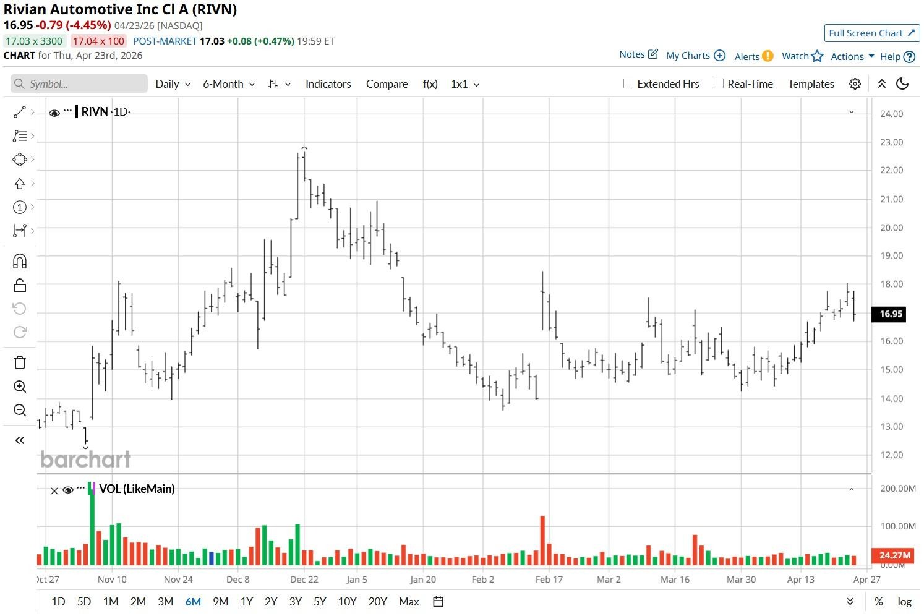Open the Full Screen Chart
The image size is (924, 616).
tap(872, 33)
